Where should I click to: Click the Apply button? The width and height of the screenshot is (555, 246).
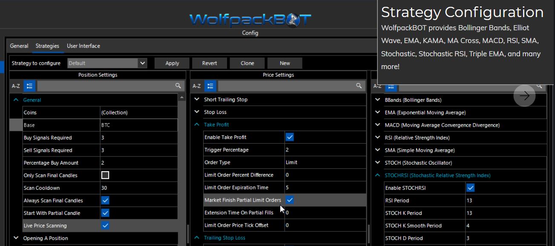[x=172, y=63]
